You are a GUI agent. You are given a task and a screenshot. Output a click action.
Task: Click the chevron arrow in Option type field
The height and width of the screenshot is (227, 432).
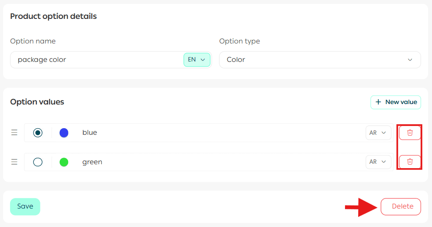tap(410, 60)
